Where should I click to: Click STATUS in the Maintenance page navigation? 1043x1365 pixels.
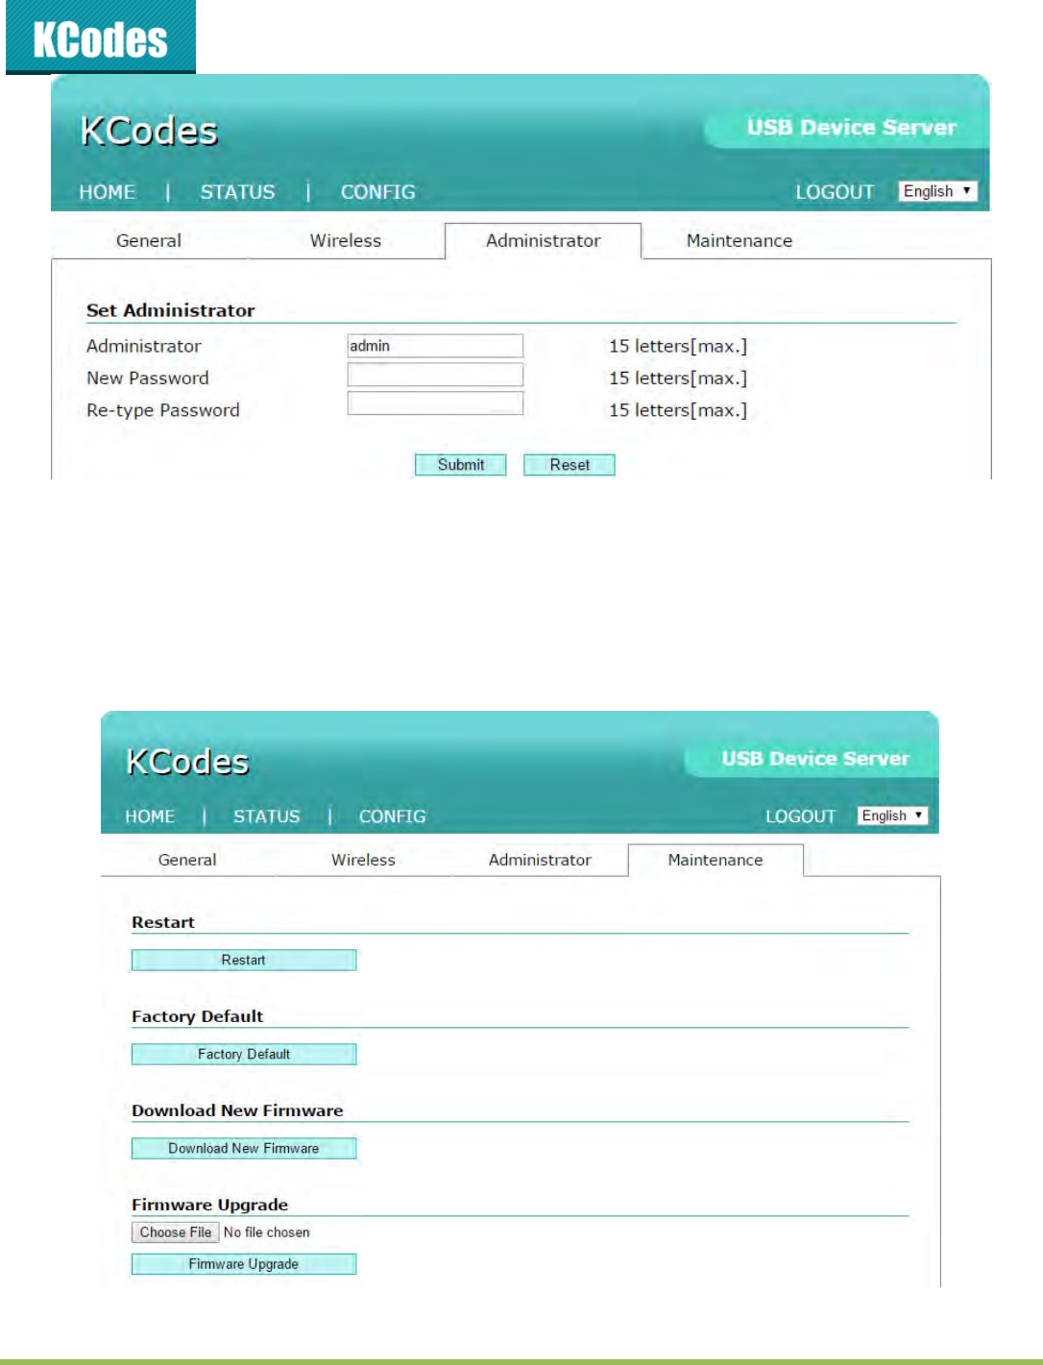tap(266, 817)
